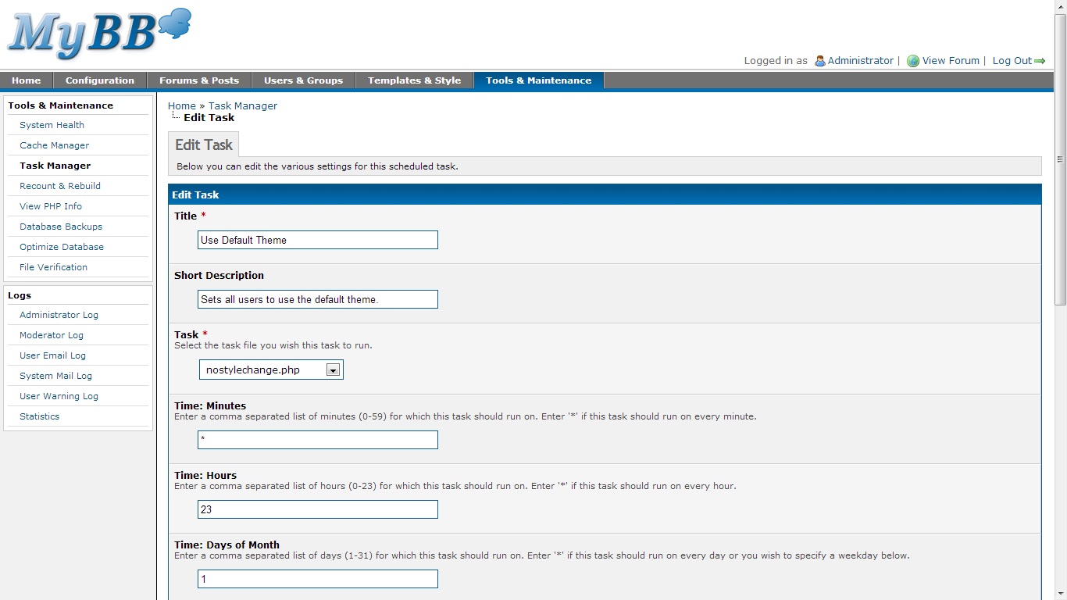1067x600 pixels.
Task: Open System Health in sidebar
Action: (52, 125)
